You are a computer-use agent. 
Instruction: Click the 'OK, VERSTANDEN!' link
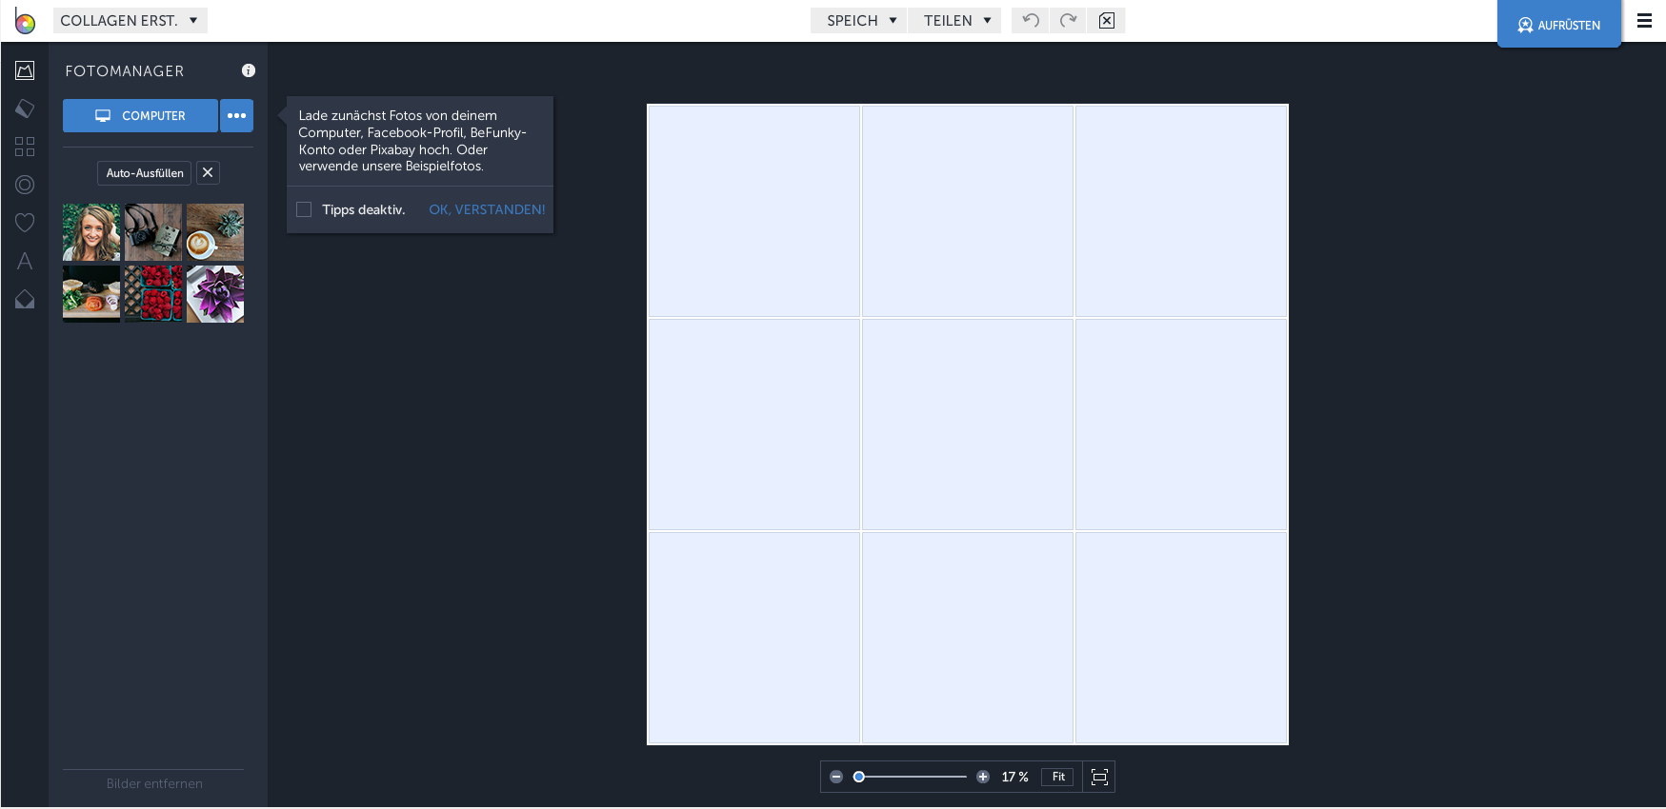pyautogui.click(x=487, y=209)
